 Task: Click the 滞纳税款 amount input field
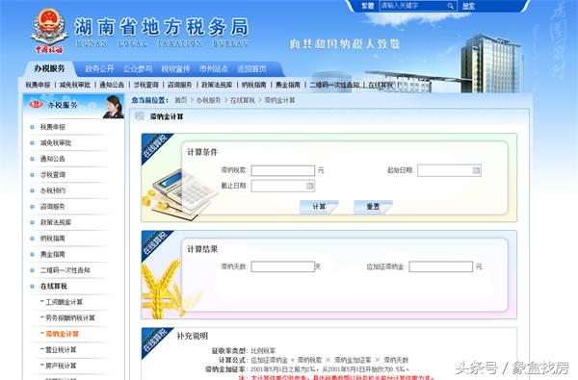[282, 170]
